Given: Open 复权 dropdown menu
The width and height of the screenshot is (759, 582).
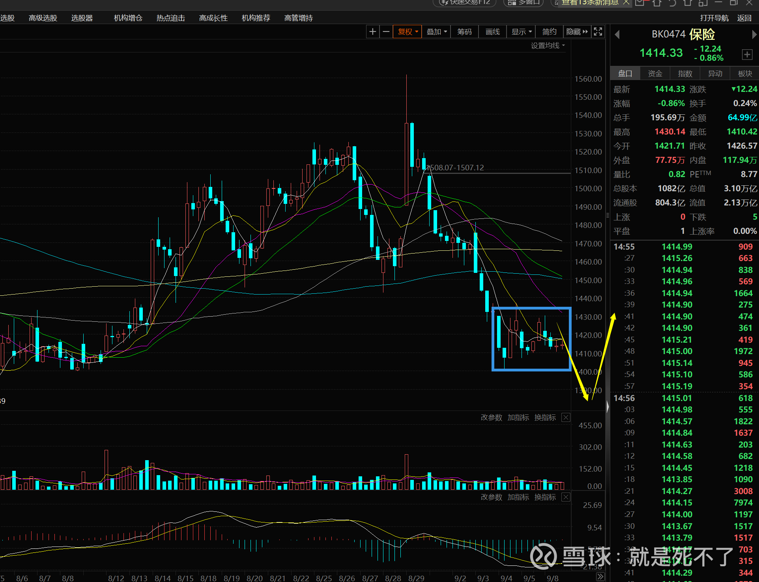Looking at the screenshot, I should 408,32.
